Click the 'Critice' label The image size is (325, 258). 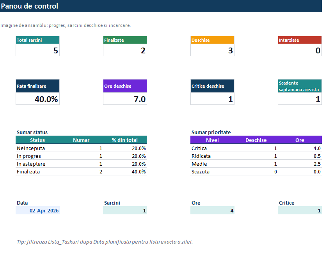coord(286,203)
